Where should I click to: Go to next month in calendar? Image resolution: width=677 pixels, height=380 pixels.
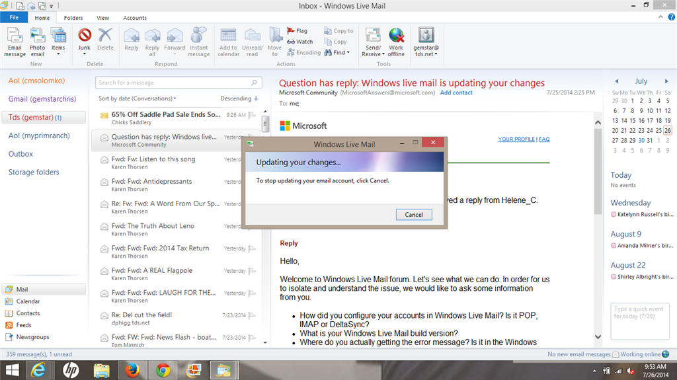pos(666,81)
